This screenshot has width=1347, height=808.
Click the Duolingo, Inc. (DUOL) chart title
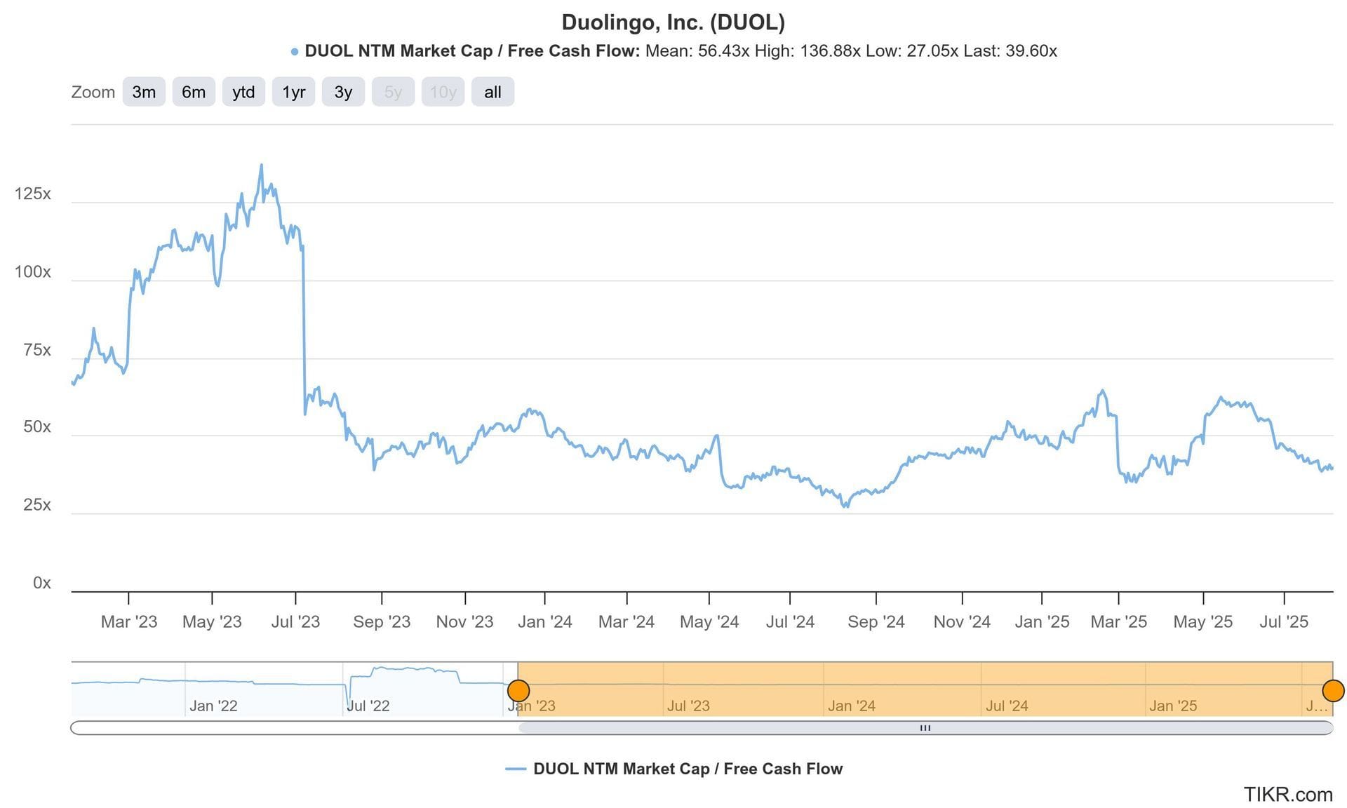pos(673,22)
